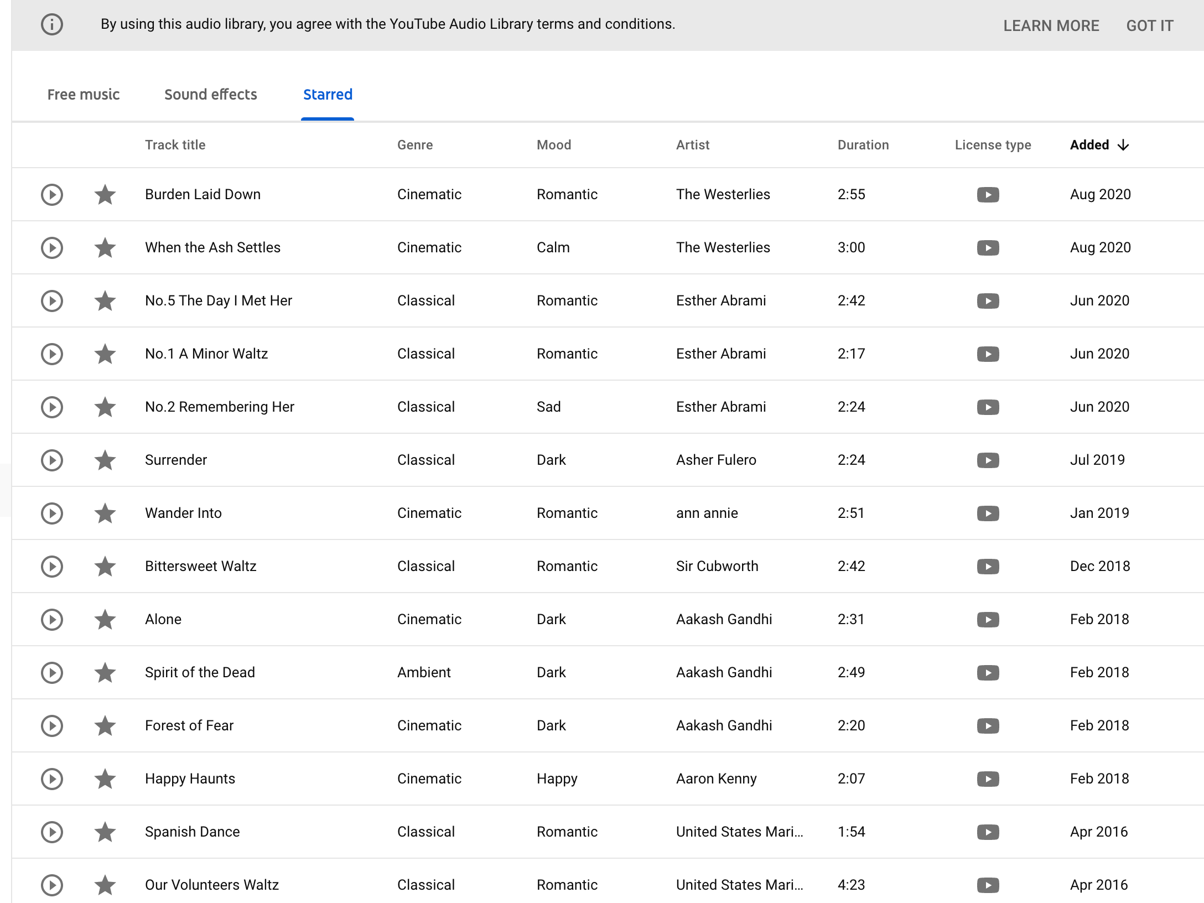Switch to the Sound effects tab
The height and width of the screenshot is (903, 1204).
211,95
